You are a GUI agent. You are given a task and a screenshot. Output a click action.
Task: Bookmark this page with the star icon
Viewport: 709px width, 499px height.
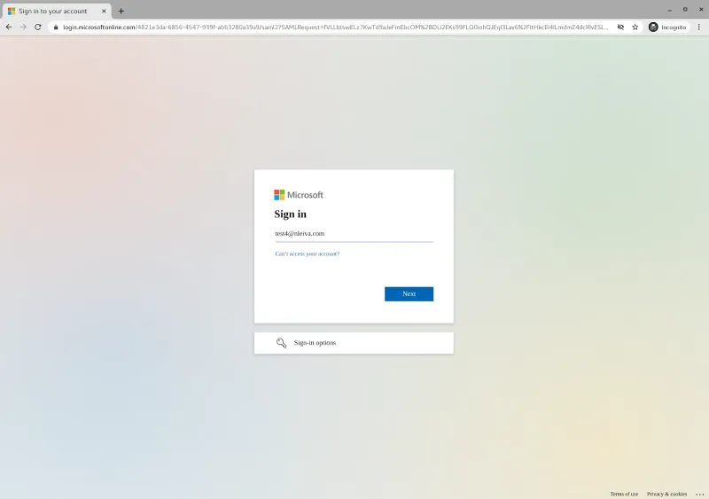tap(635, 27)
